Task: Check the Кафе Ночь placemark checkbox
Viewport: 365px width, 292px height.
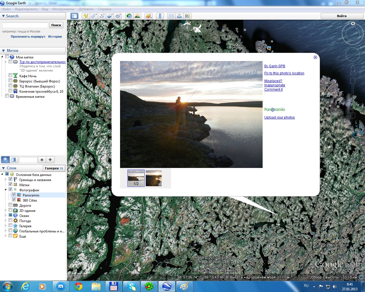Action: [x=11, y=76]
